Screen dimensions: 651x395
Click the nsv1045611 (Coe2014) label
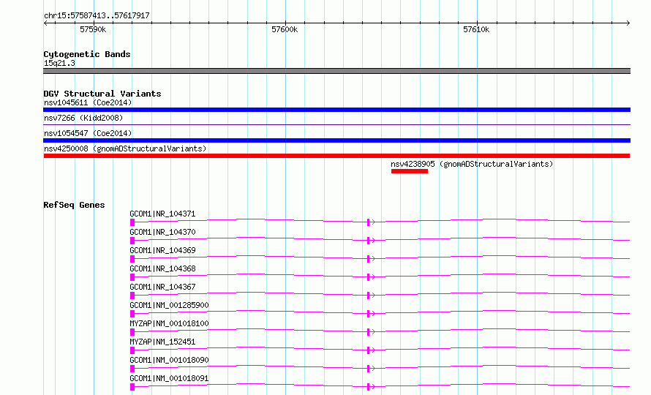88,102
